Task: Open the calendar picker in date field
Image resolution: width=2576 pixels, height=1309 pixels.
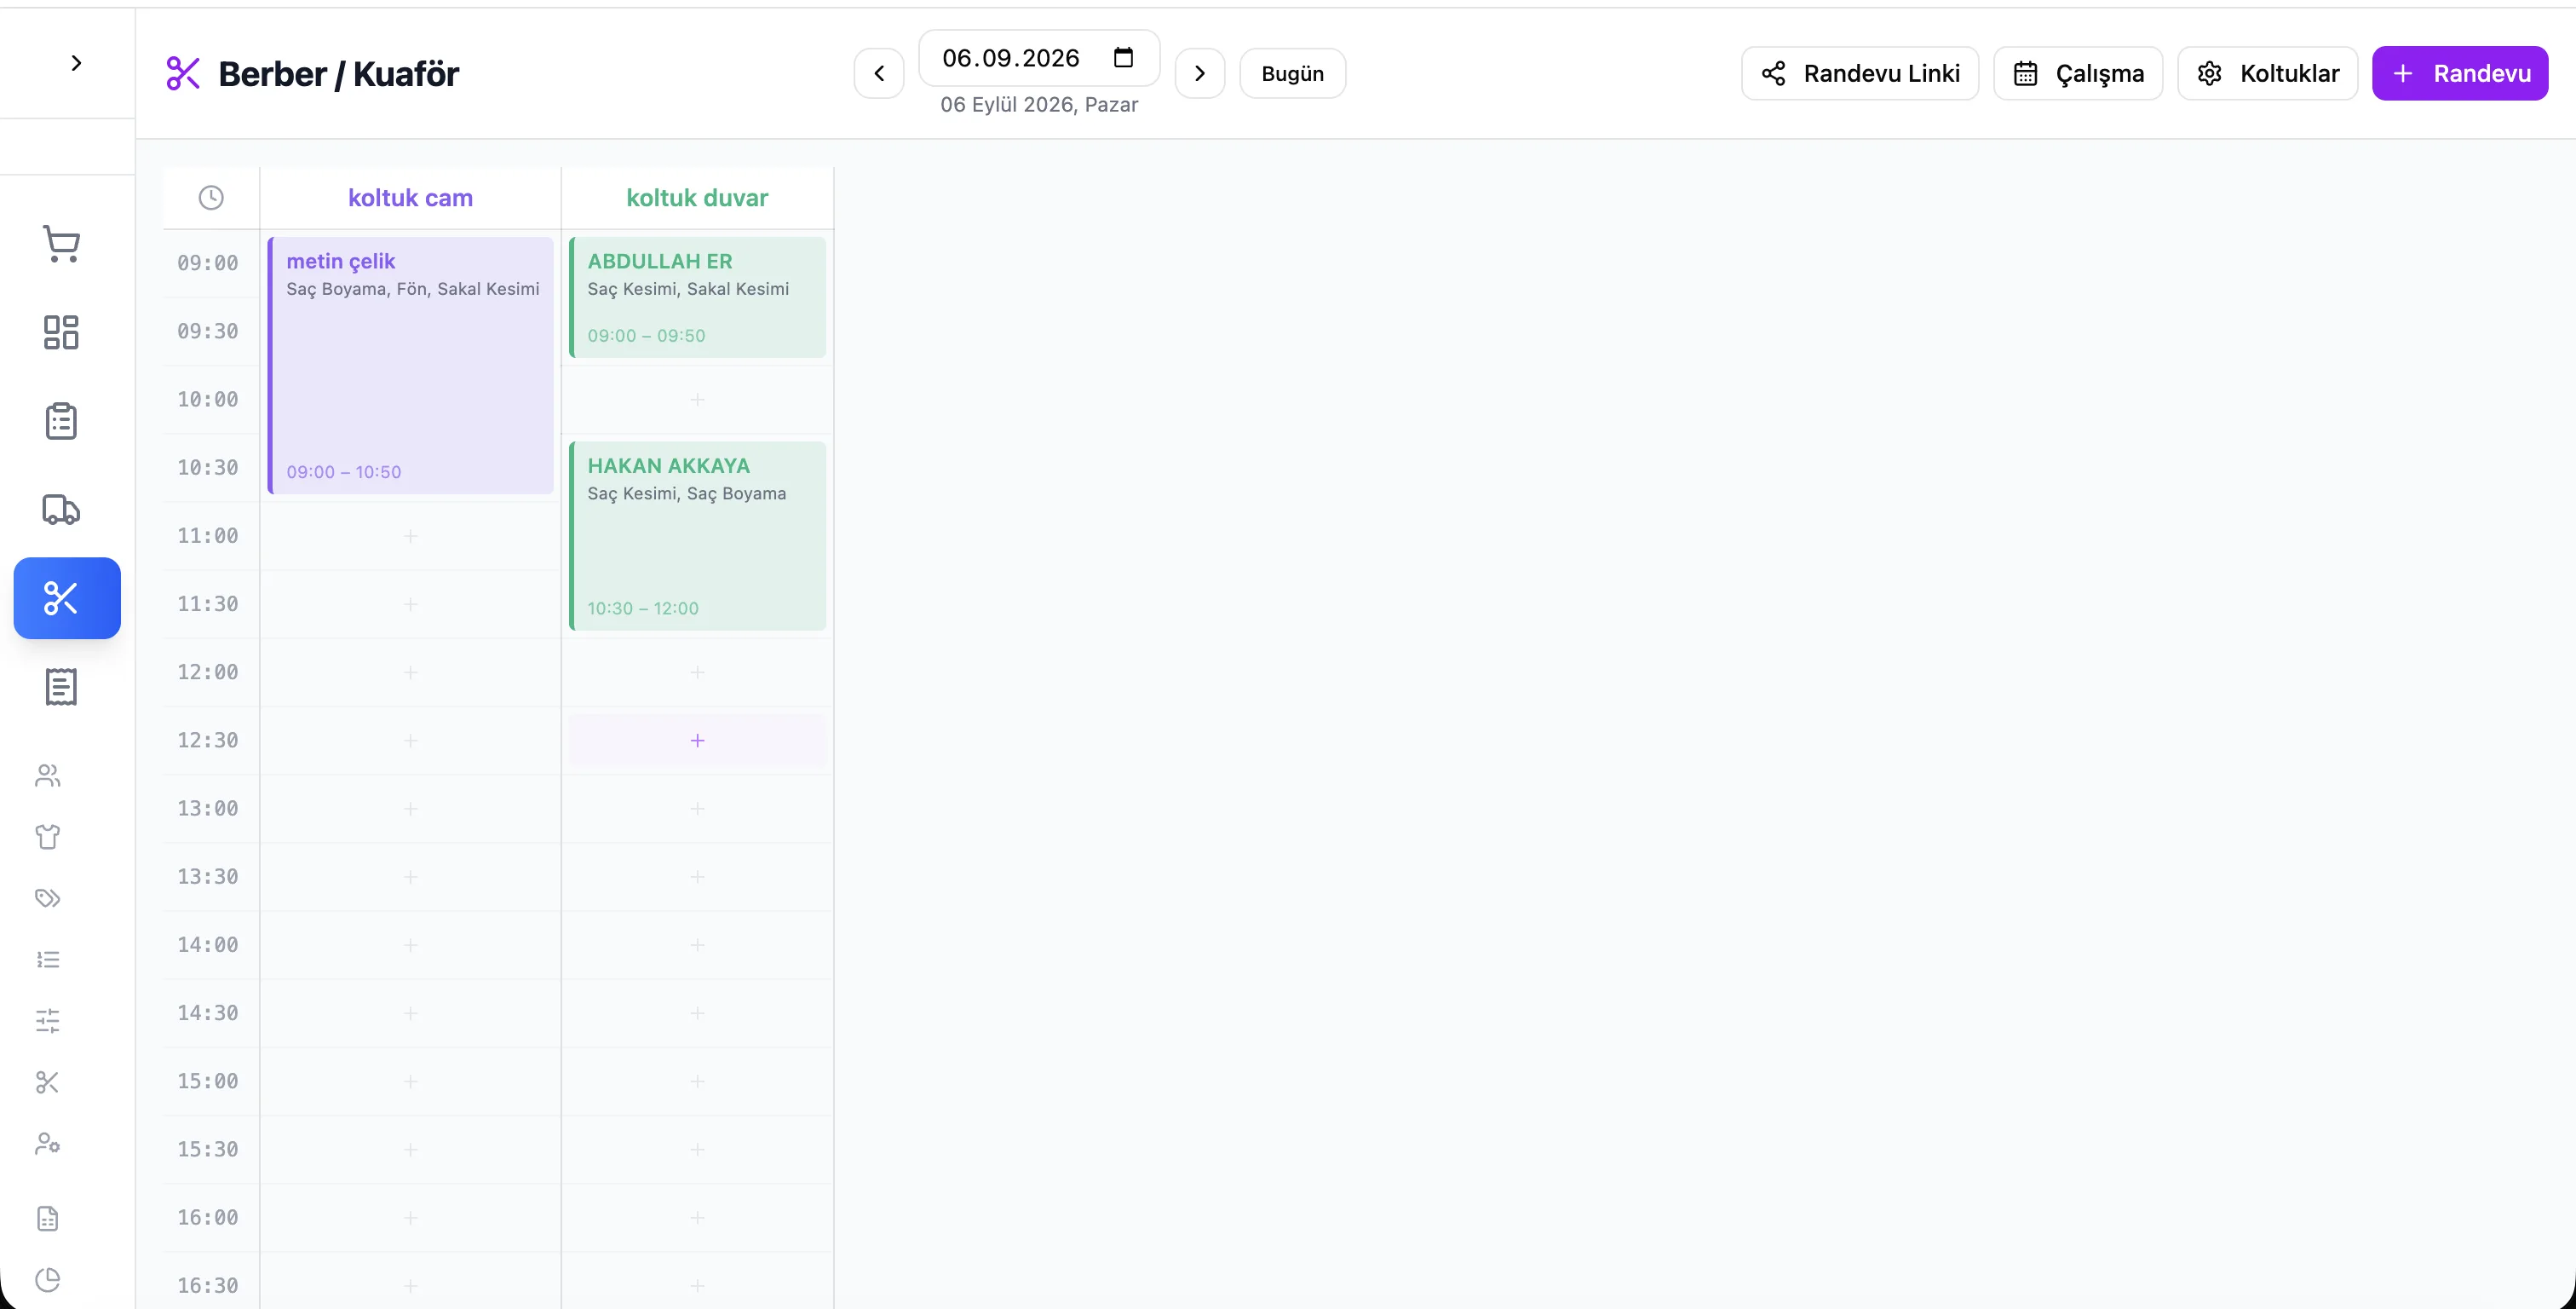Action: click(x=1123, y=58)
